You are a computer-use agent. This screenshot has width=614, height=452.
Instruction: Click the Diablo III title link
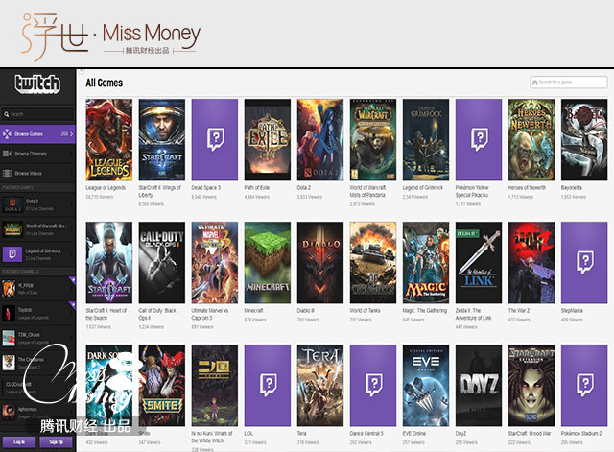coord(306,310)
